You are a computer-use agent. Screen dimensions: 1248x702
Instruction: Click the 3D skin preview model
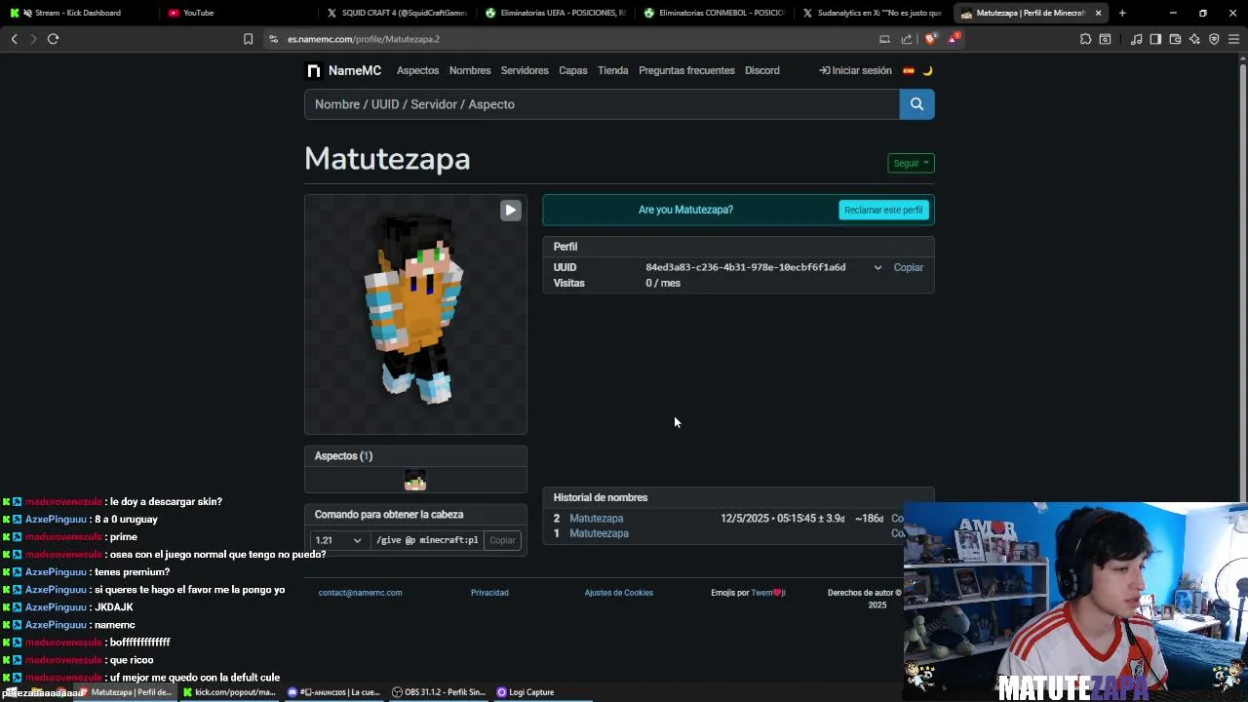coord(415,310)
